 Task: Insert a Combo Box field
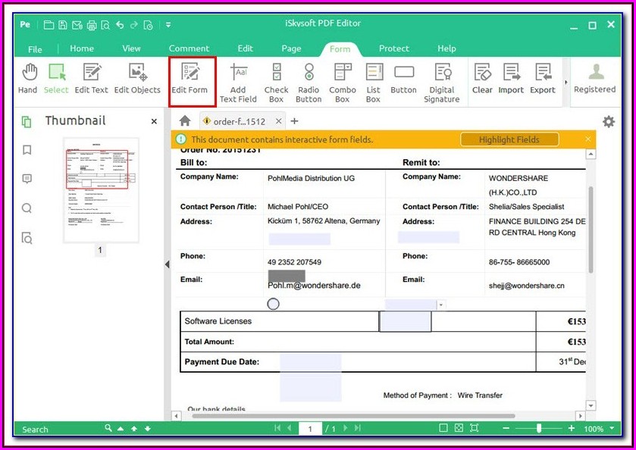pos(342,82)
